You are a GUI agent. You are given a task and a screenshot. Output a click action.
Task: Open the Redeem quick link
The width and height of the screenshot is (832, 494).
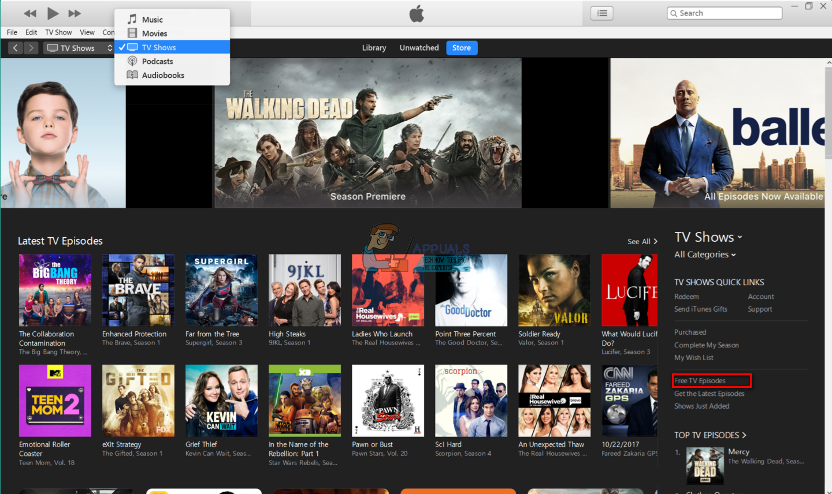pyautogui.click(x=686, y=297)
